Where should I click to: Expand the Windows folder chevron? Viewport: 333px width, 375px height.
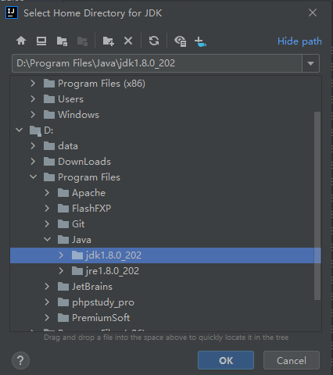[33, 115]
